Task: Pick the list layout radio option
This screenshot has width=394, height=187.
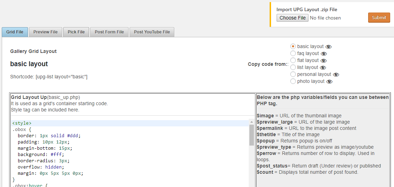Action: [x=293, y=67]
